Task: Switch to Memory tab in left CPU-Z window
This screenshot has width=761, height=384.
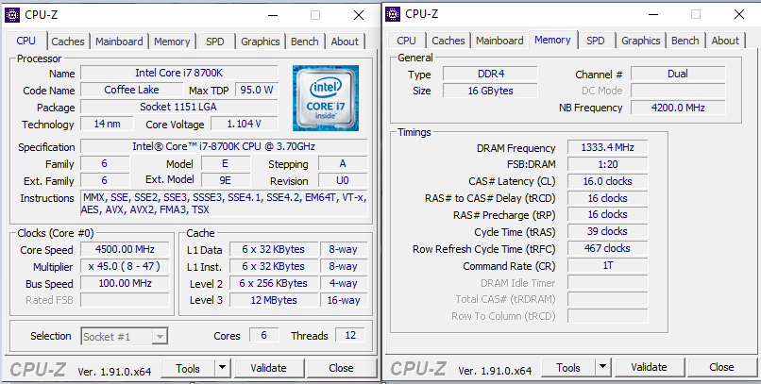Action: click(x=172, y=42)
